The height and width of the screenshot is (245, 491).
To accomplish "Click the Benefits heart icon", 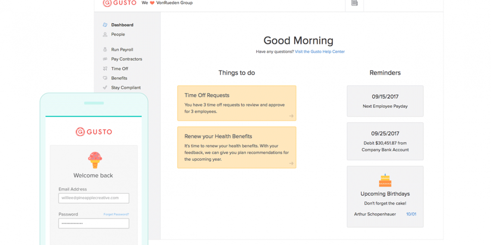I will point(105,78).
